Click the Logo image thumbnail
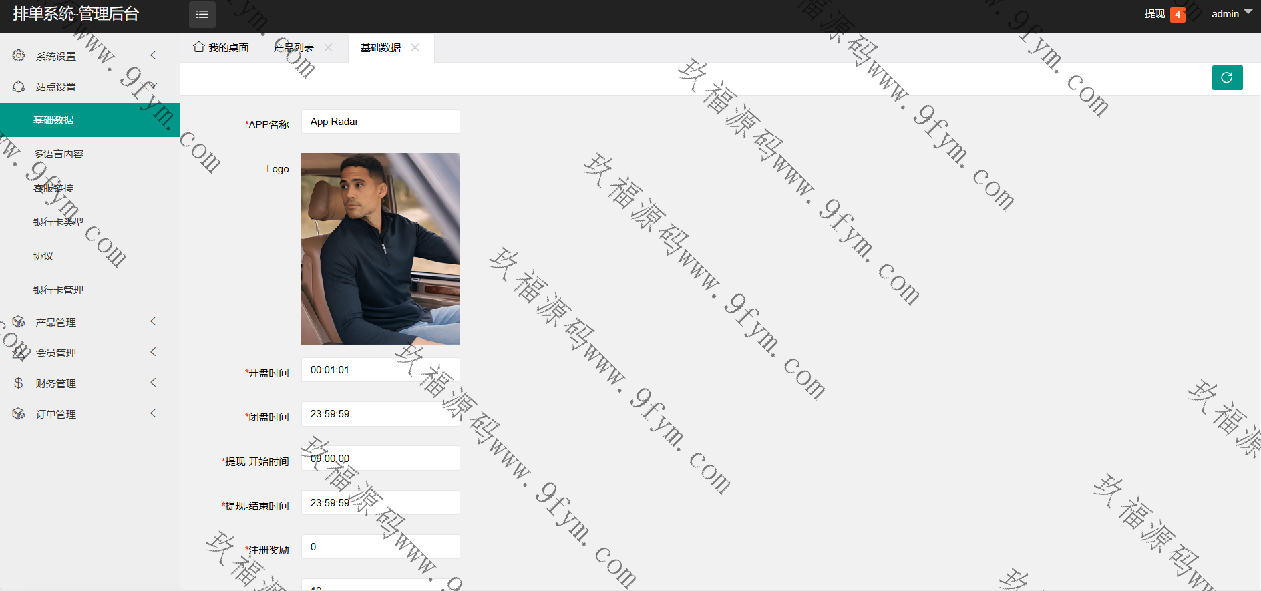 [x=380, y=248]
